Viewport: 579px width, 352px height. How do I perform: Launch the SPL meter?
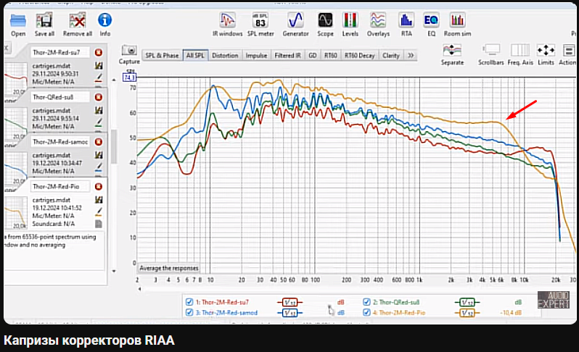point(260,20)
